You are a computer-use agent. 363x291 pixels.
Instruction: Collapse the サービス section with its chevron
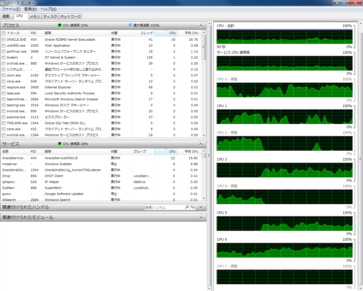point(201,144)
